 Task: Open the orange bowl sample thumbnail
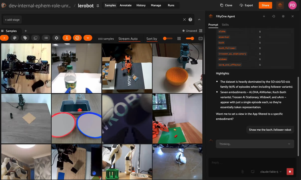(177, 68)
